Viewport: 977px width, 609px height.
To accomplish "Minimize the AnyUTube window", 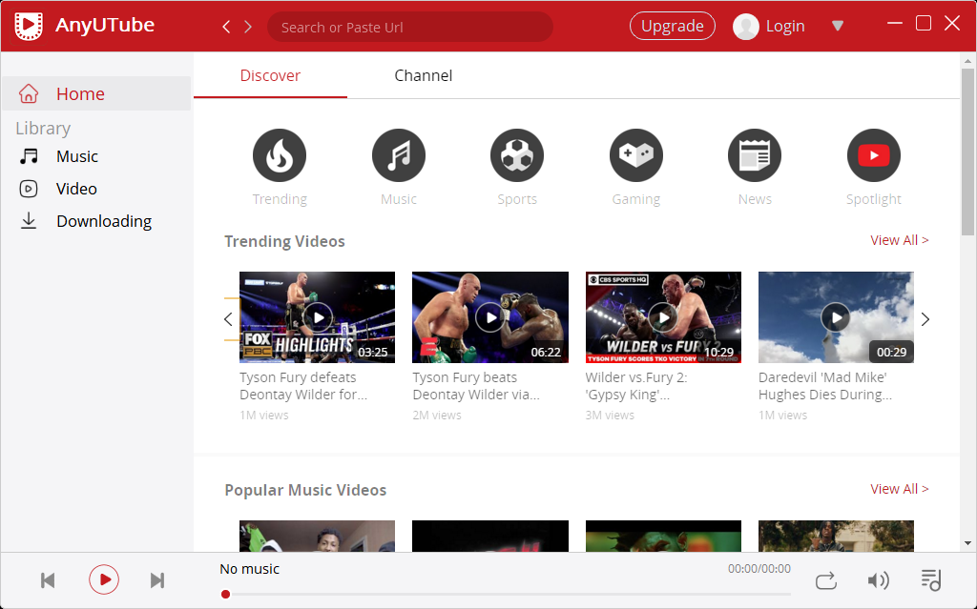I will click(895, 23).
